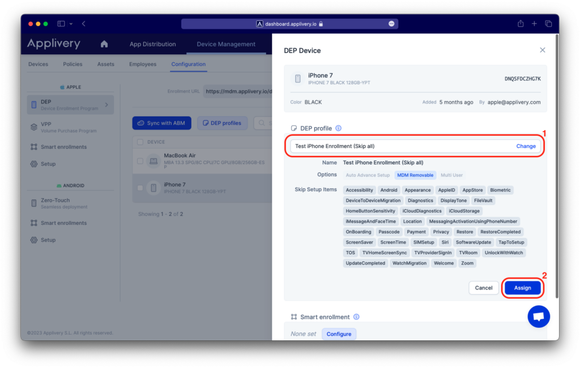Click the Apple Setup gear icon

pos(33,164)
